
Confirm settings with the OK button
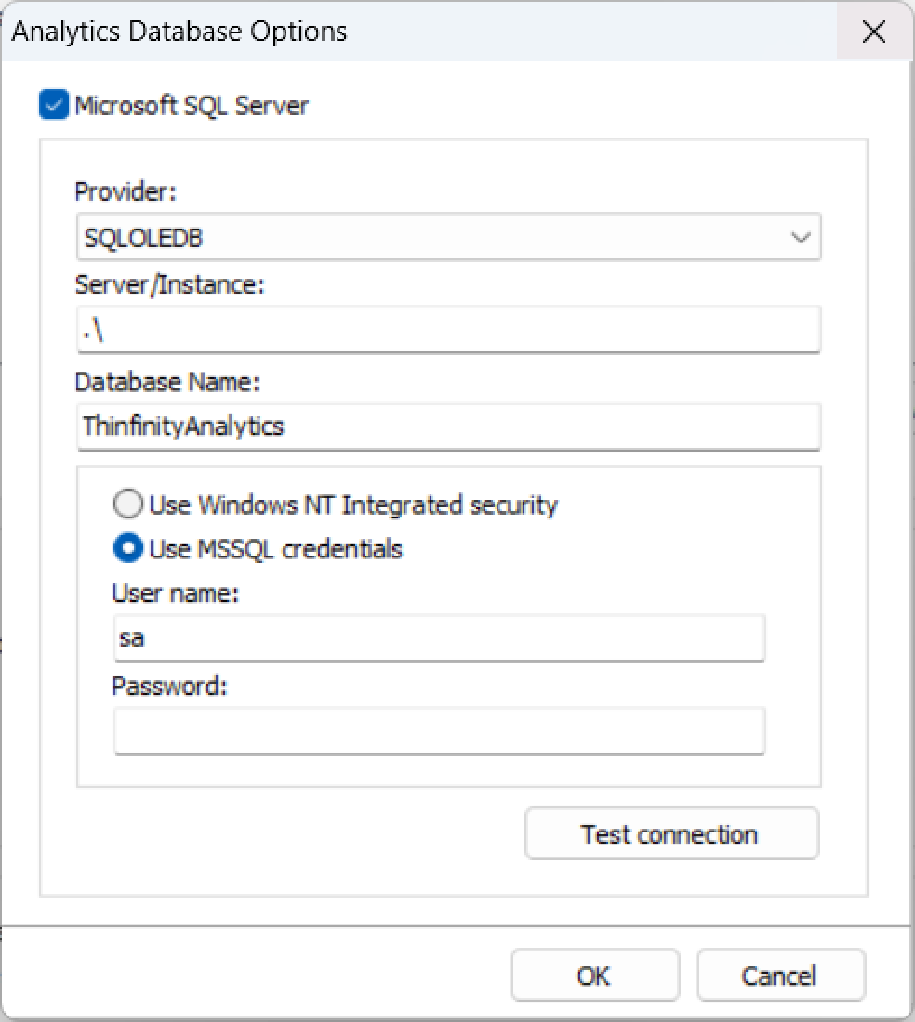click(594, 976)
